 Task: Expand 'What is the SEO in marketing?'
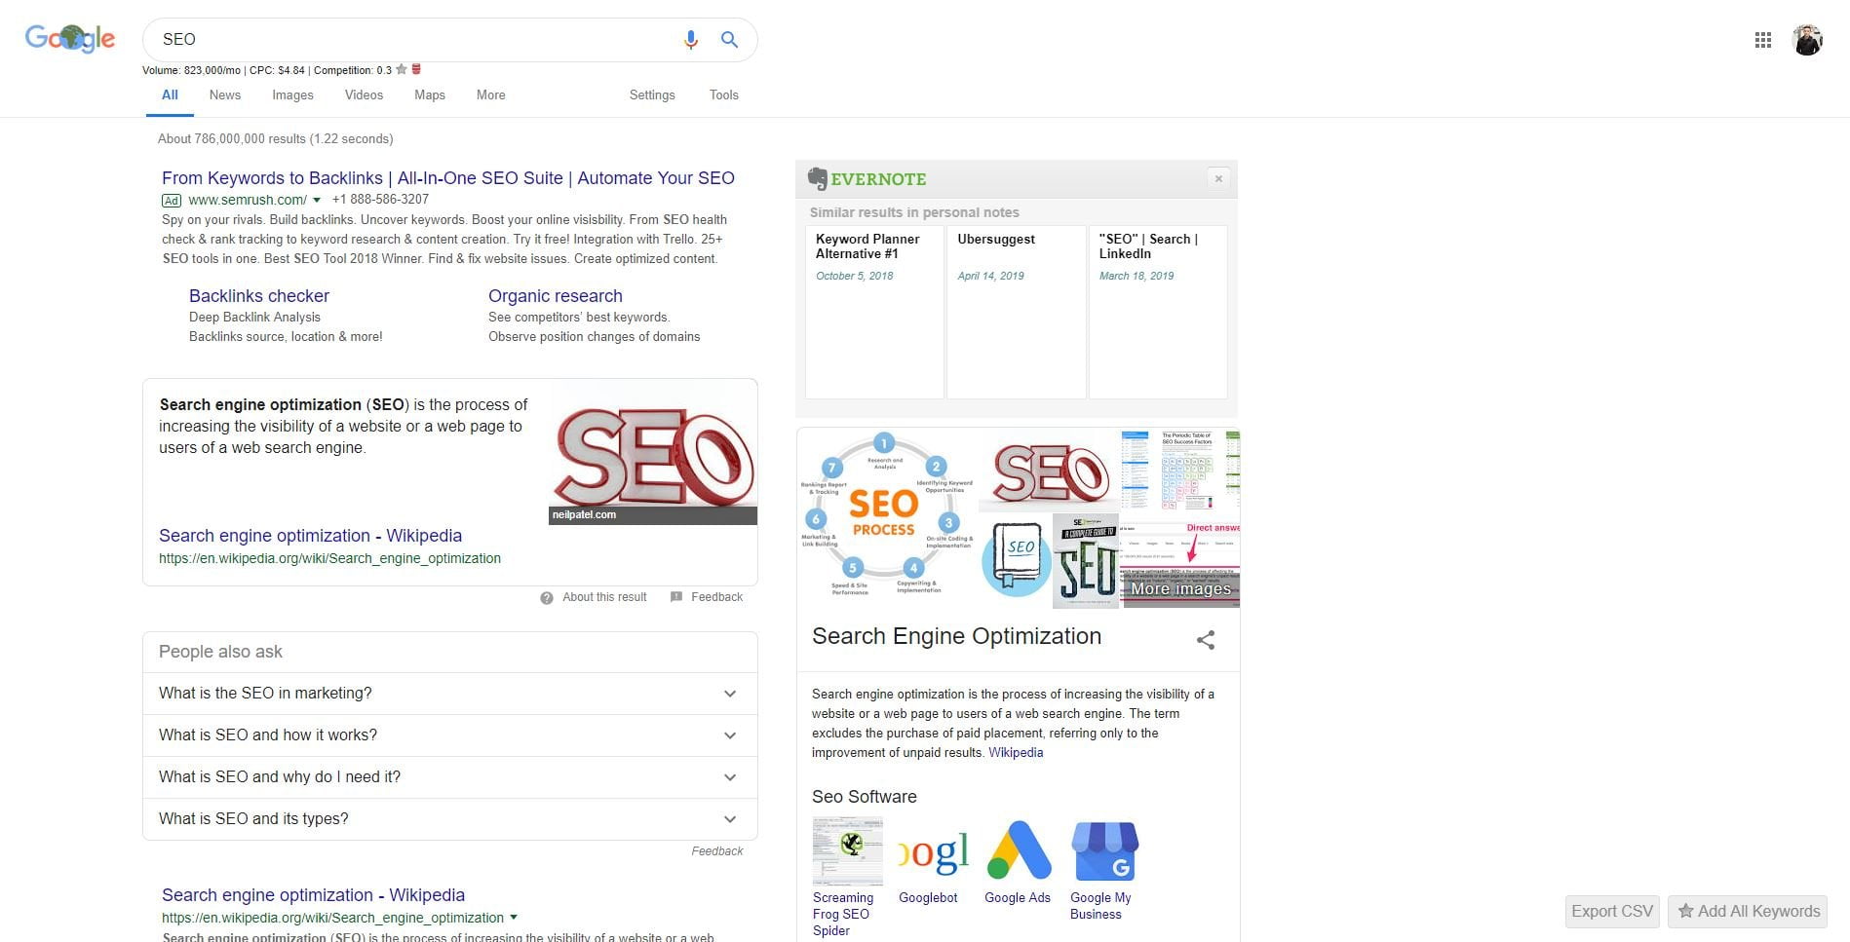(x=450, y=694)
